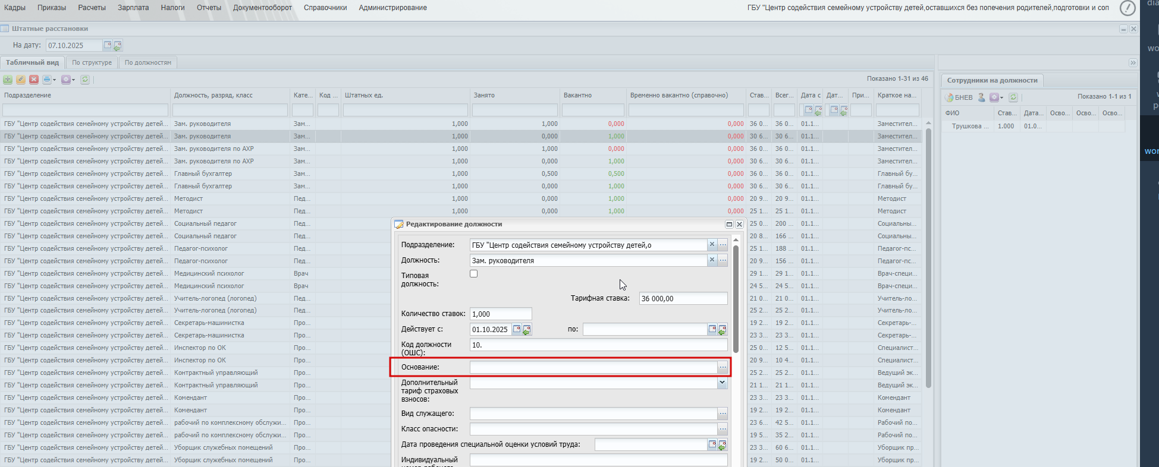
Task: Click the employee person icon in right panel
Action: point(982,97)
